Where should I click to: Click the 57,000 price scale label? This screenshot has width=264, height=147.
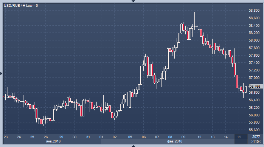[x=254, y=78]
